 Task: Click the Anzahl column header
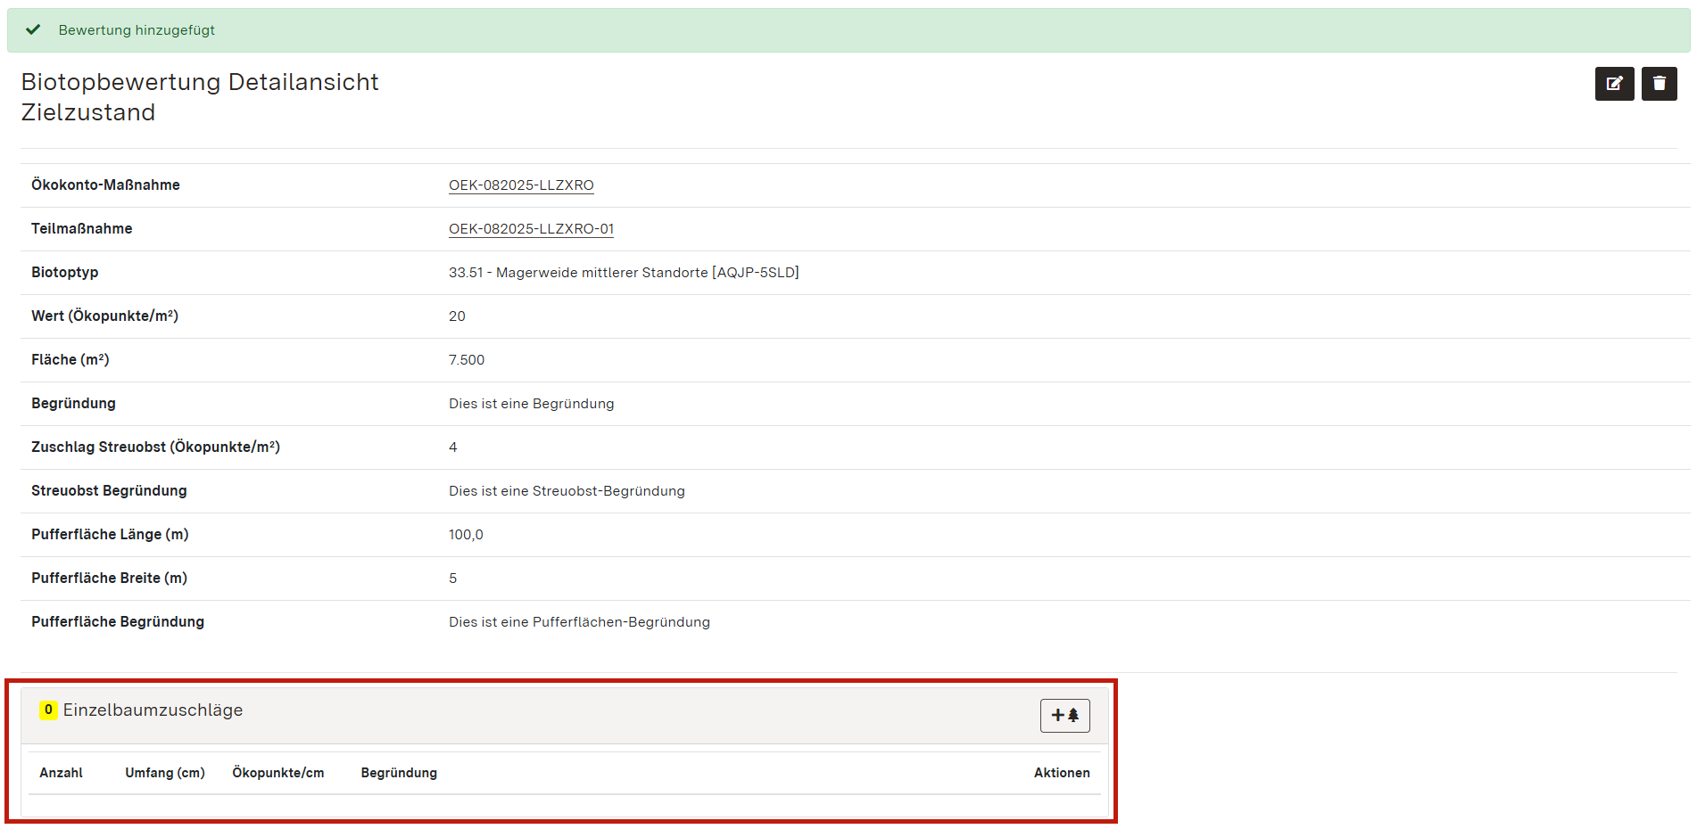61,773
